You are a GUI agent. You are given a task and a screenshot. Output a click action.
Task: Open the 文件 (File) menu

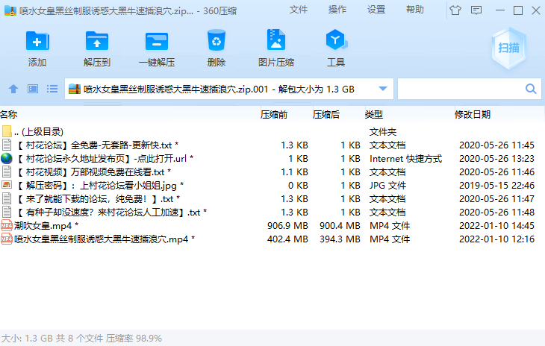pos(299,10)
